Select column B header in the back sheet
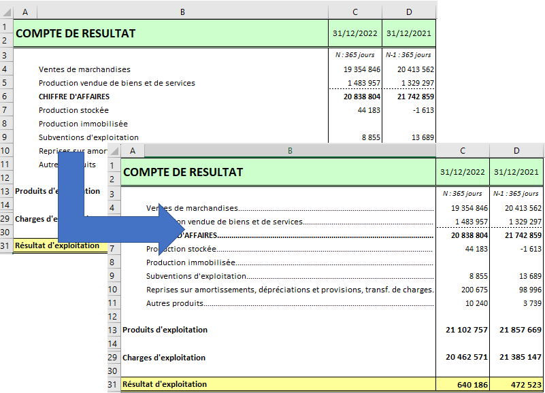 pos(182,12)
